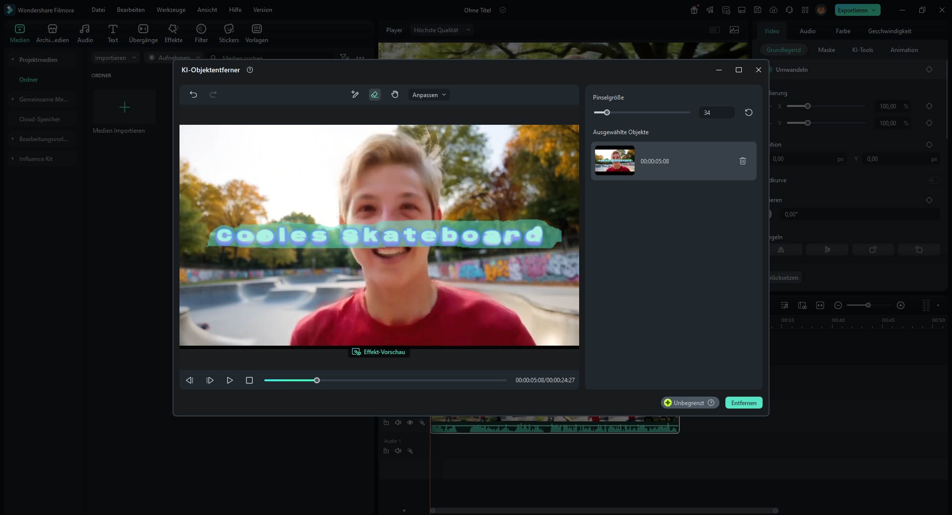This screenshot has height=515, width=952.
Task: Switch to the Audio properties tab
Action: pyautogui.click(x=807, y=31)
